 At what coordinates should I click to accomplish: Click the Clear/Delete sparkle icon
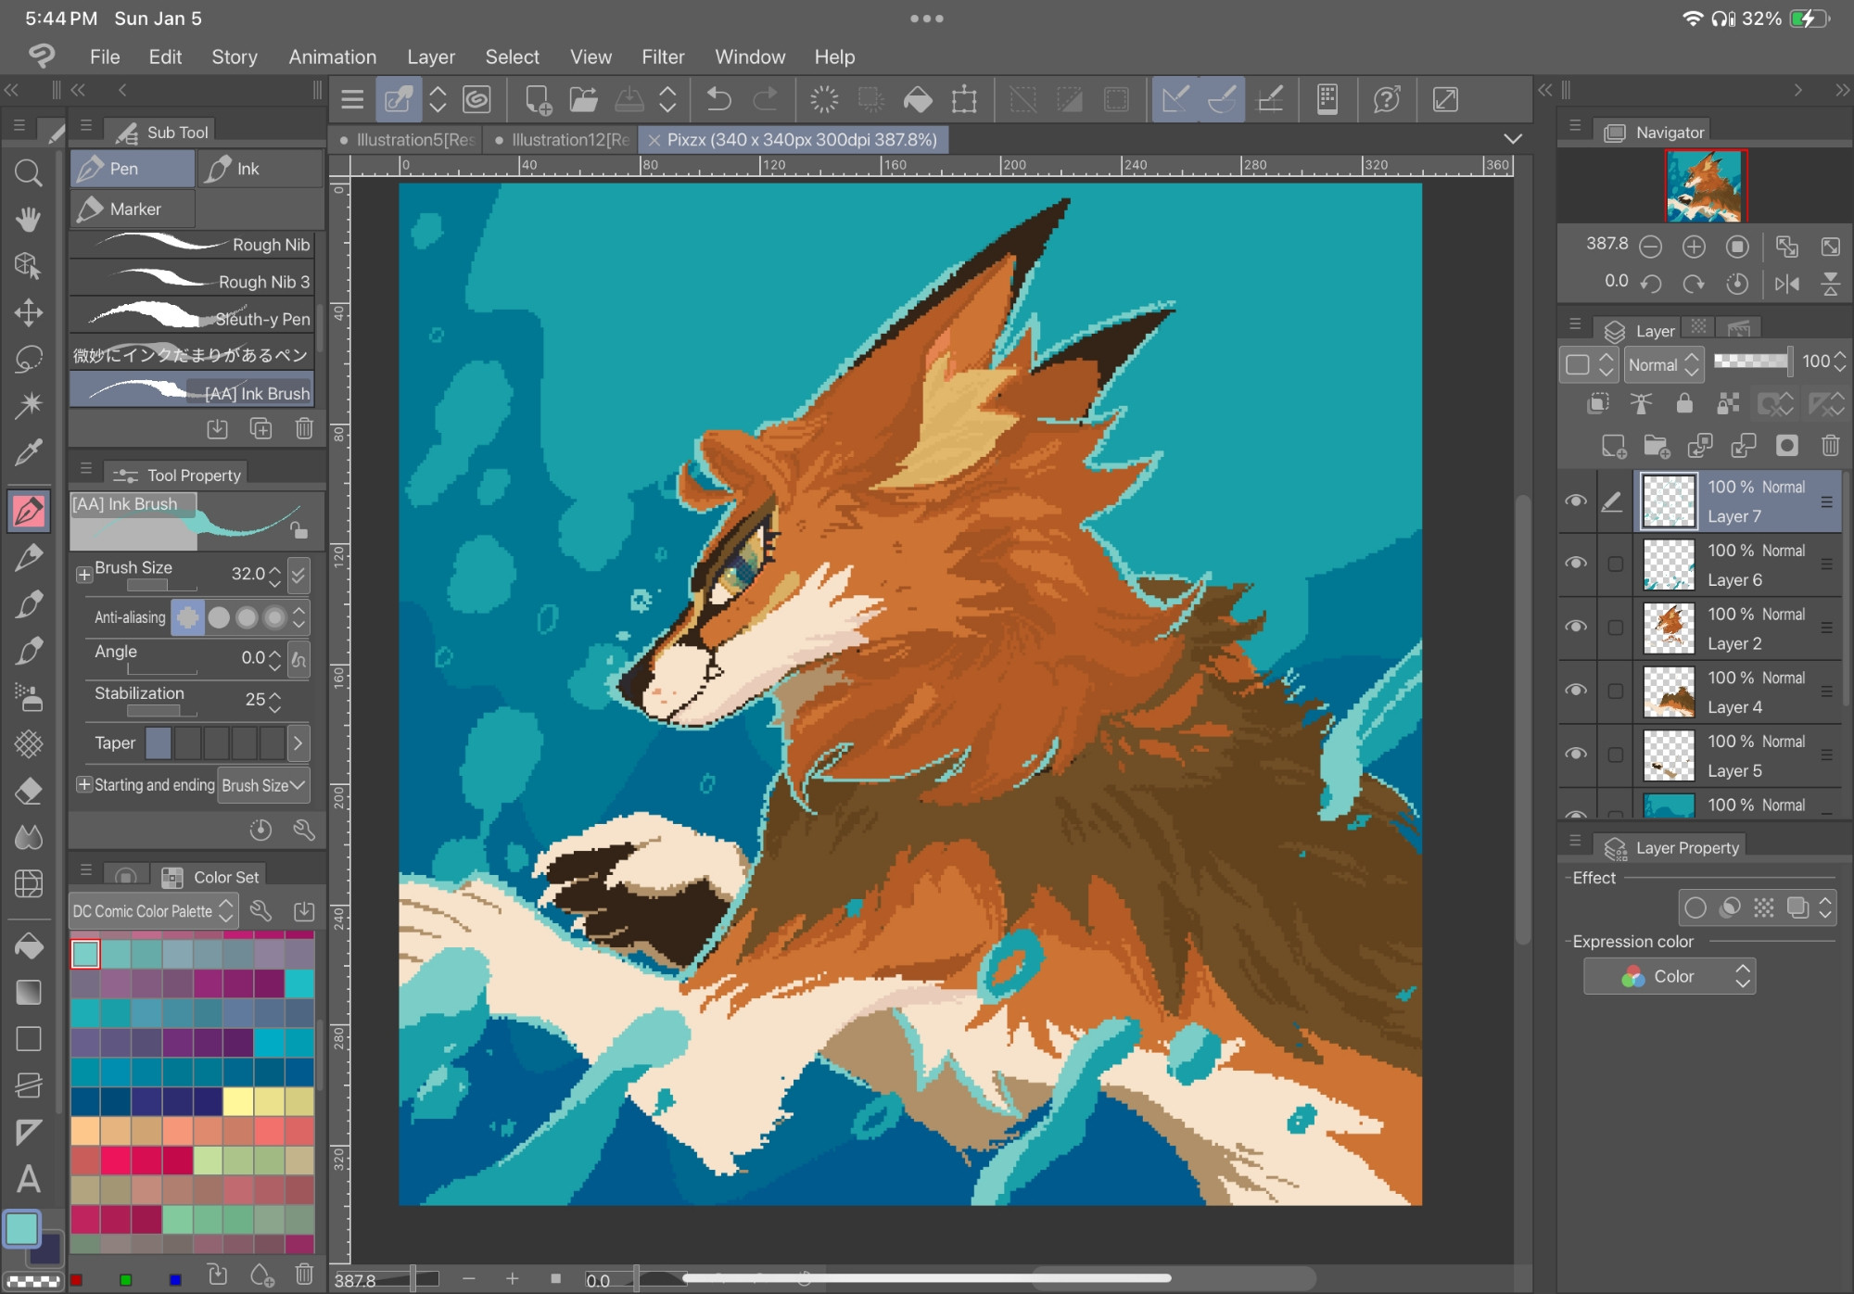(x=824, y=99)
